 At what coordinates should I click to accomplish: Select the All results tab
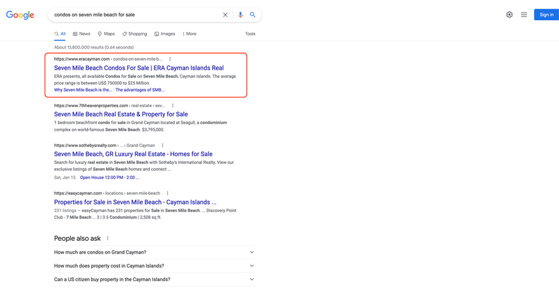coord(60,34)
